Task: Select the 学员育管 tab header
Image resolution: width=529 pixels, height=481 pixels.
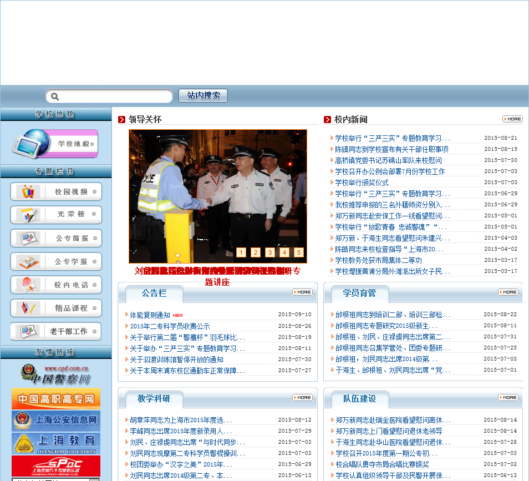Action: 360,293
